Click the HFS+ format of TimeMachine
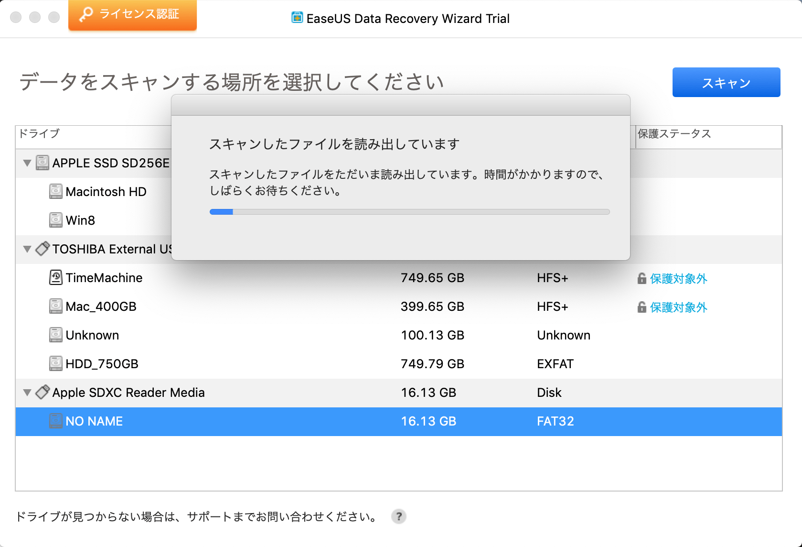This screenshot has height=547, width=802. (553, 278)
